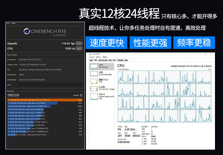223x155 pixels.
Task: Click the 频率更稳 blue banner
Action: tap(194, 43)
